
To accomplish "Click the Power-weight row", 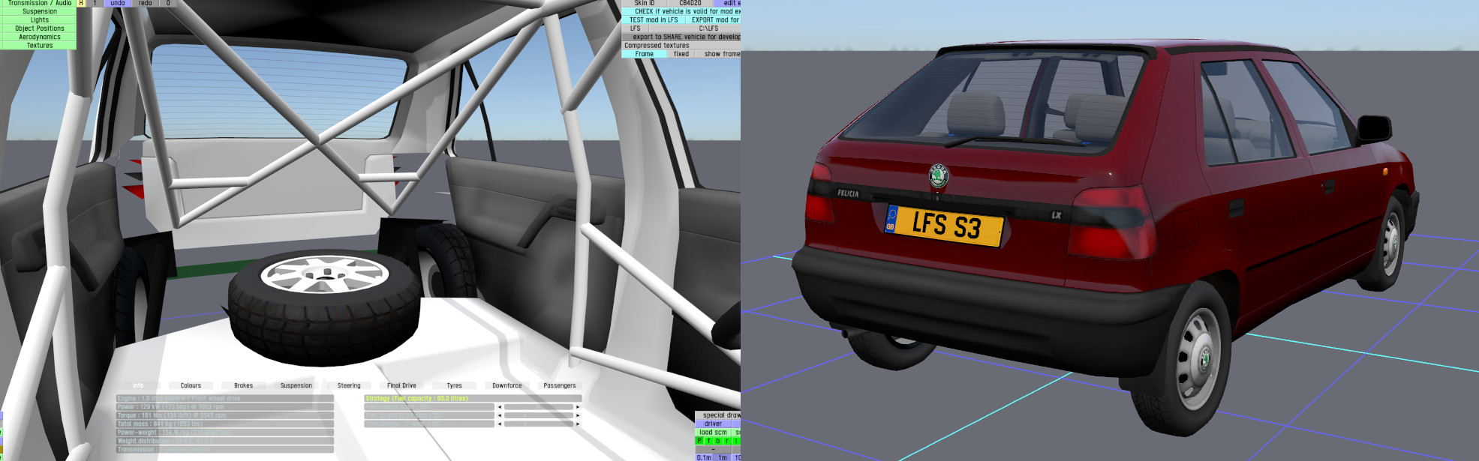I will click(225, 433).
